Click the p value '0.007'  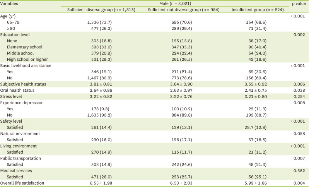click(299, 158)
